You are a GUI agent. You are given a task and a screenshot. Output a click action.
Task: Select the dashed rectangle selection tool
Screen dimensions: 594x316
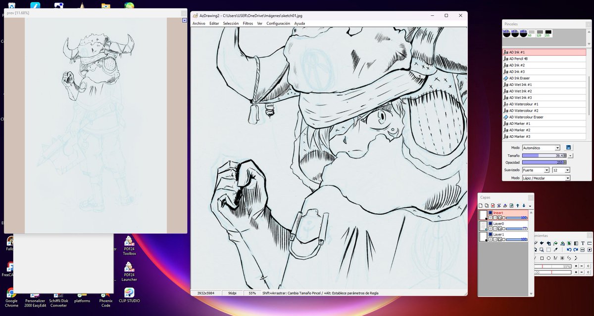pos(548,250)
